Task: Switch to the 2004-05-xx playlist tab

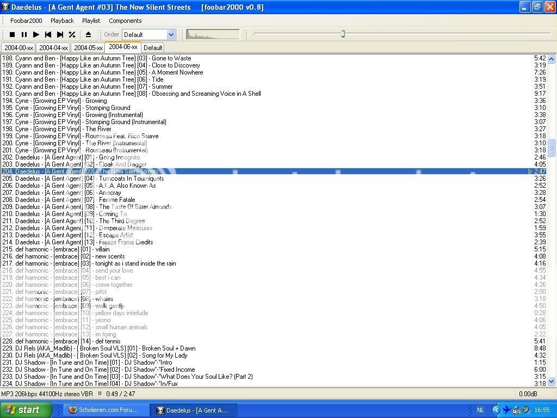Action: coord(88,48)
